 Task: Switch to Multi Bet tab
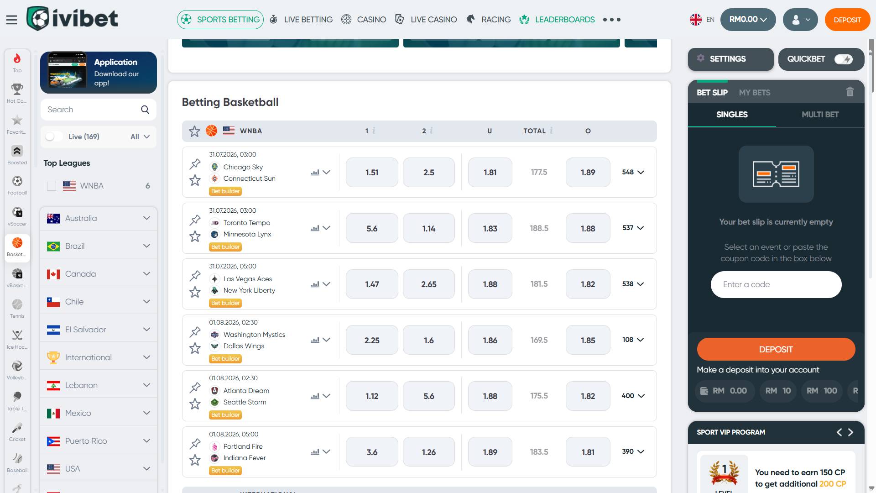pyautogui.click(x=820, y=115)
